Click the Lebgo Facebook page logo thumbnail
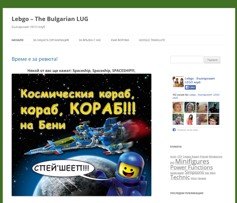 (x=178, y=82)
